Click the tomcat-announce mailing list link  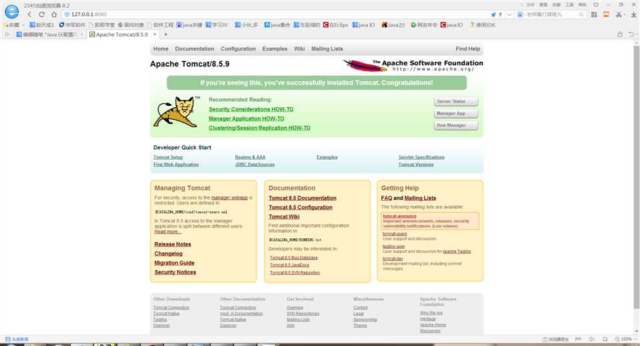tap(399, 216)
